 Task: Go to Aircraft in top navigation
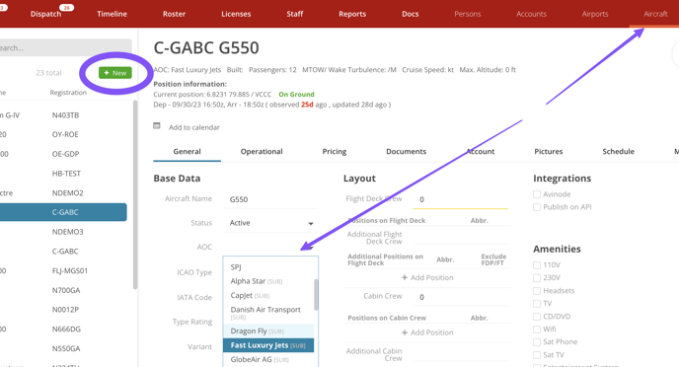(655, 14)
